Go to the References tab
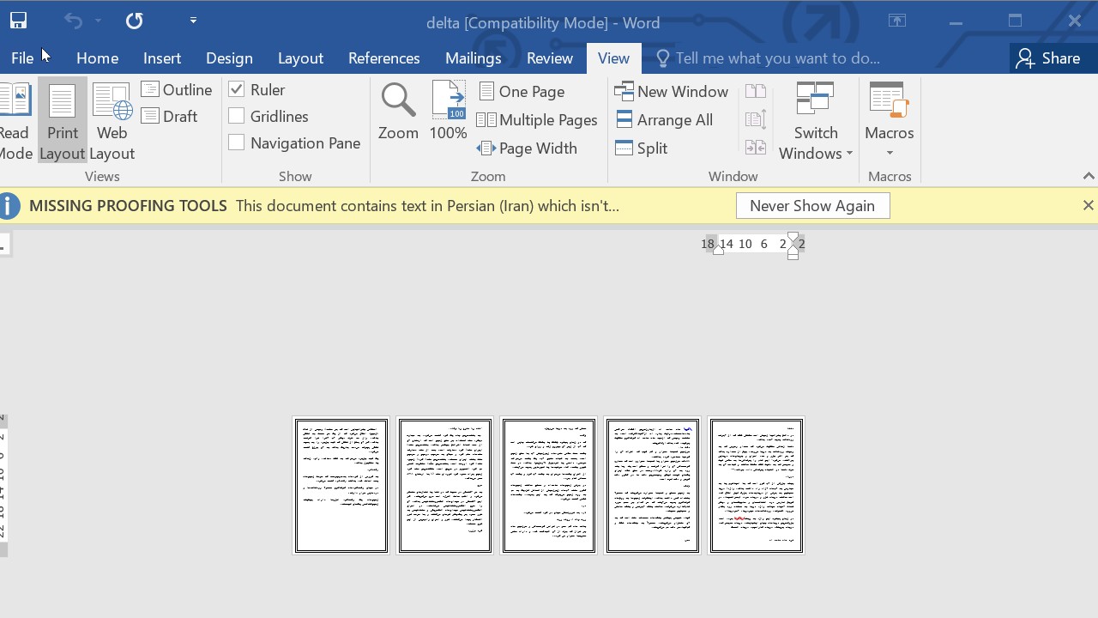 pyautogui.click(x=383, y=58)
